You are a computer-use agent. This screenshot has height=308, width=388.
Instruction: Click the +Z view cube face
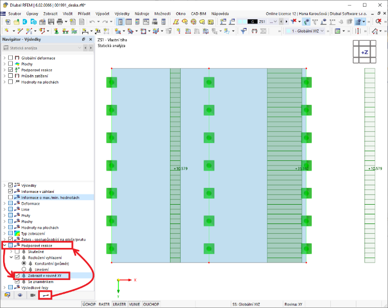coord(365,52)
